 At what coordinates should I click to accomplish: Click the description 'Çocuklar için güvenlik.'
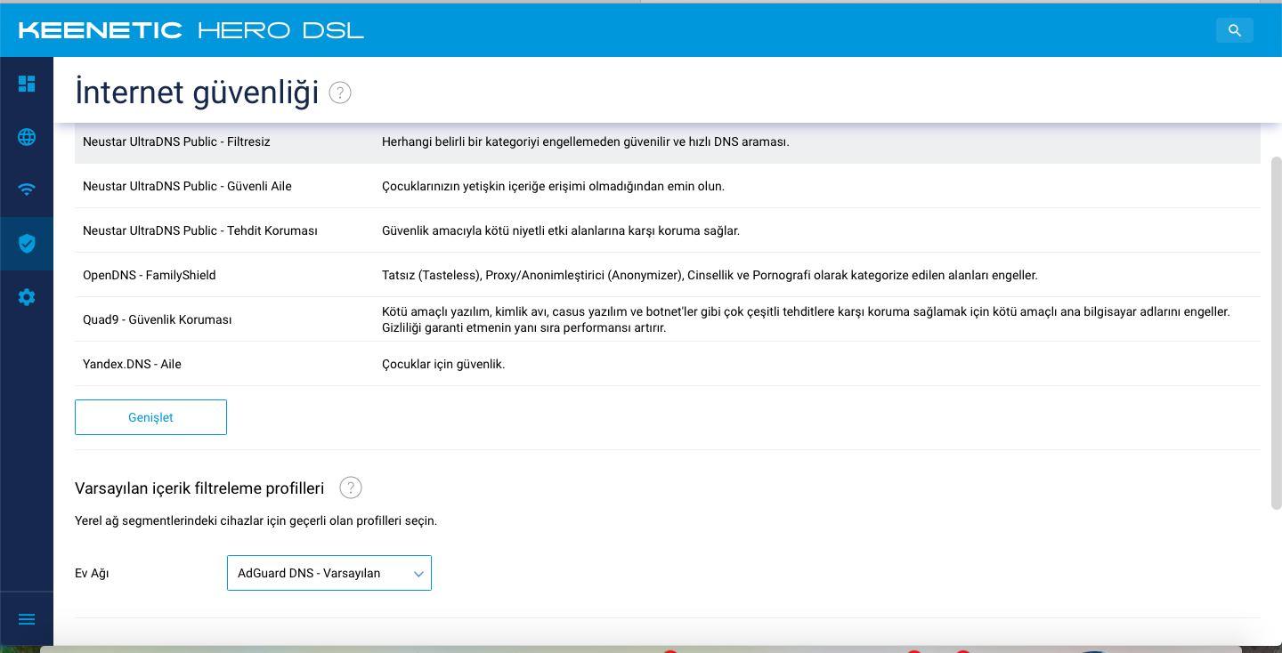(443, 364)
